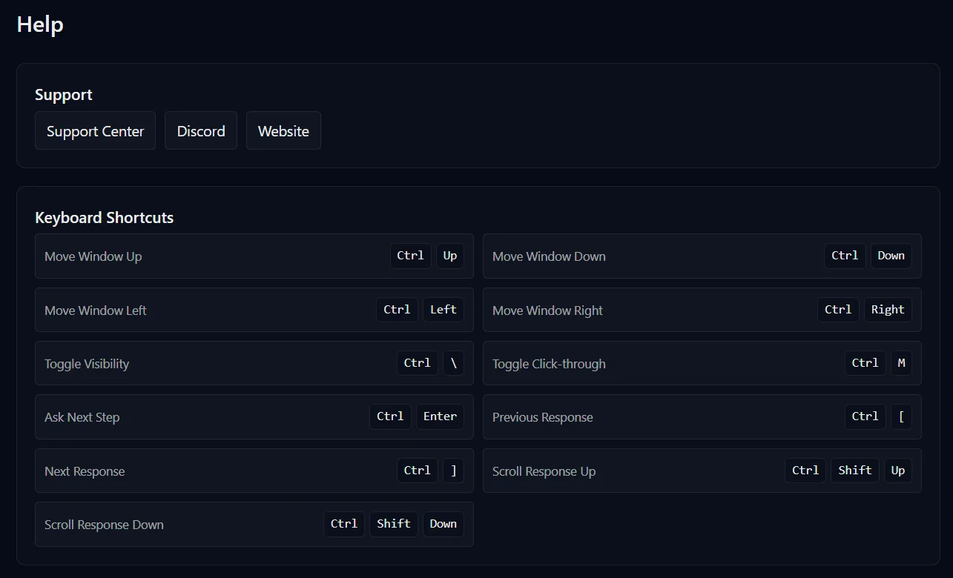
Task: Click Shift key in Scroll Response Down row
Action: point(393,524)
